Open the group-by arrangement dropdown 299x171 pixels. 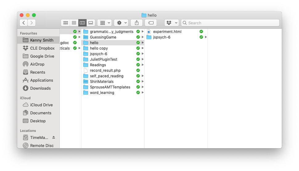click(104, 23)
